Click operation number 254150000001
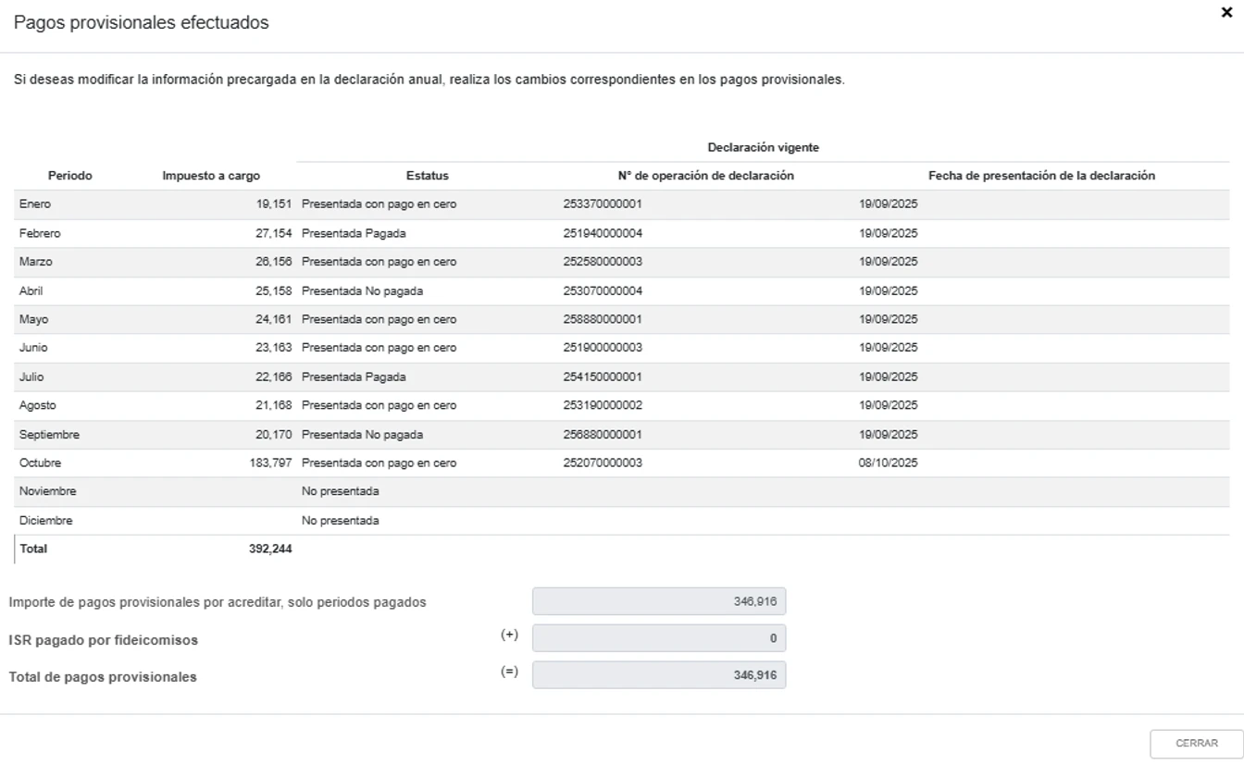This screenshot has width=1244, height=765. (x=603, y=376)
